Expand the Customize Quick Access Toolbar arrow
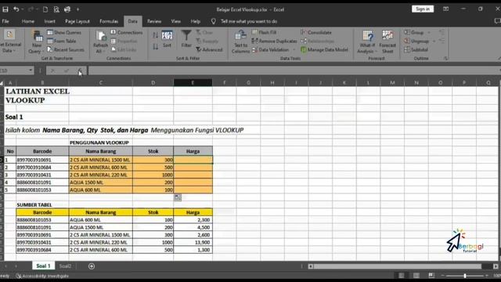The height and width of the screenshot is (282, 501). (x=77, y=9)
